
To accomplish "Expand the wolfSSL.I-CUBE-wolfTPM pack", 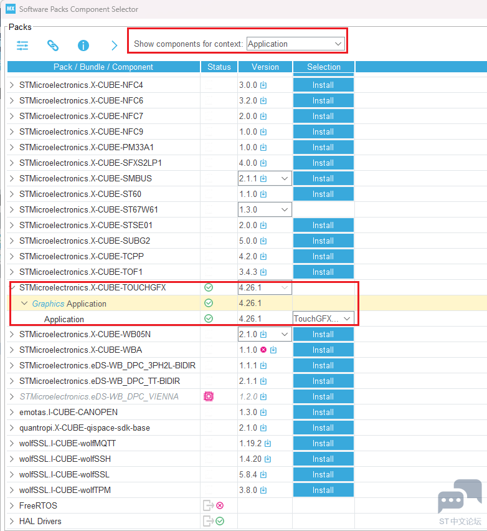I will pyautogui.click(x=12, y=490).
